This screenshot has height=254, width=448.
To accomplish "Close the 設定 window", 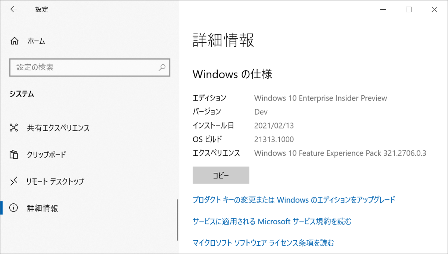I will coord(434,10).
